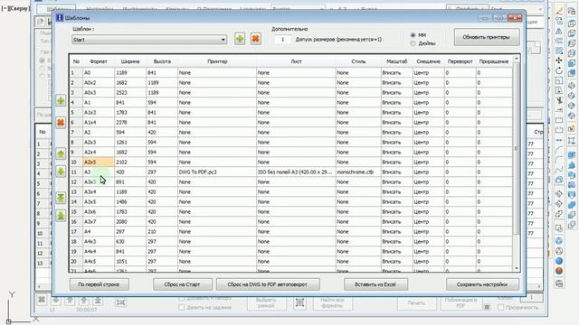Select the Scale tool in AutoCAD Modify toolbar

click(x=559, y=80)
